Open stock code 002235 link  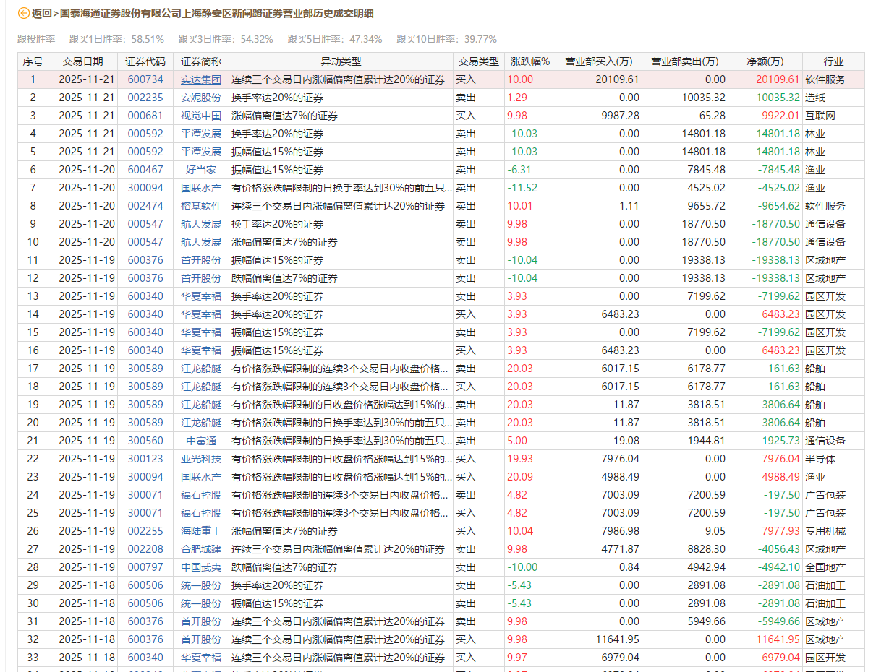(x=145, y=98)
